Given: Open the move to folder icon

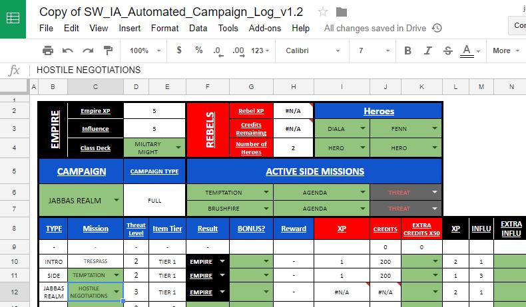Looking at the screenshot, I should [342, 12].
